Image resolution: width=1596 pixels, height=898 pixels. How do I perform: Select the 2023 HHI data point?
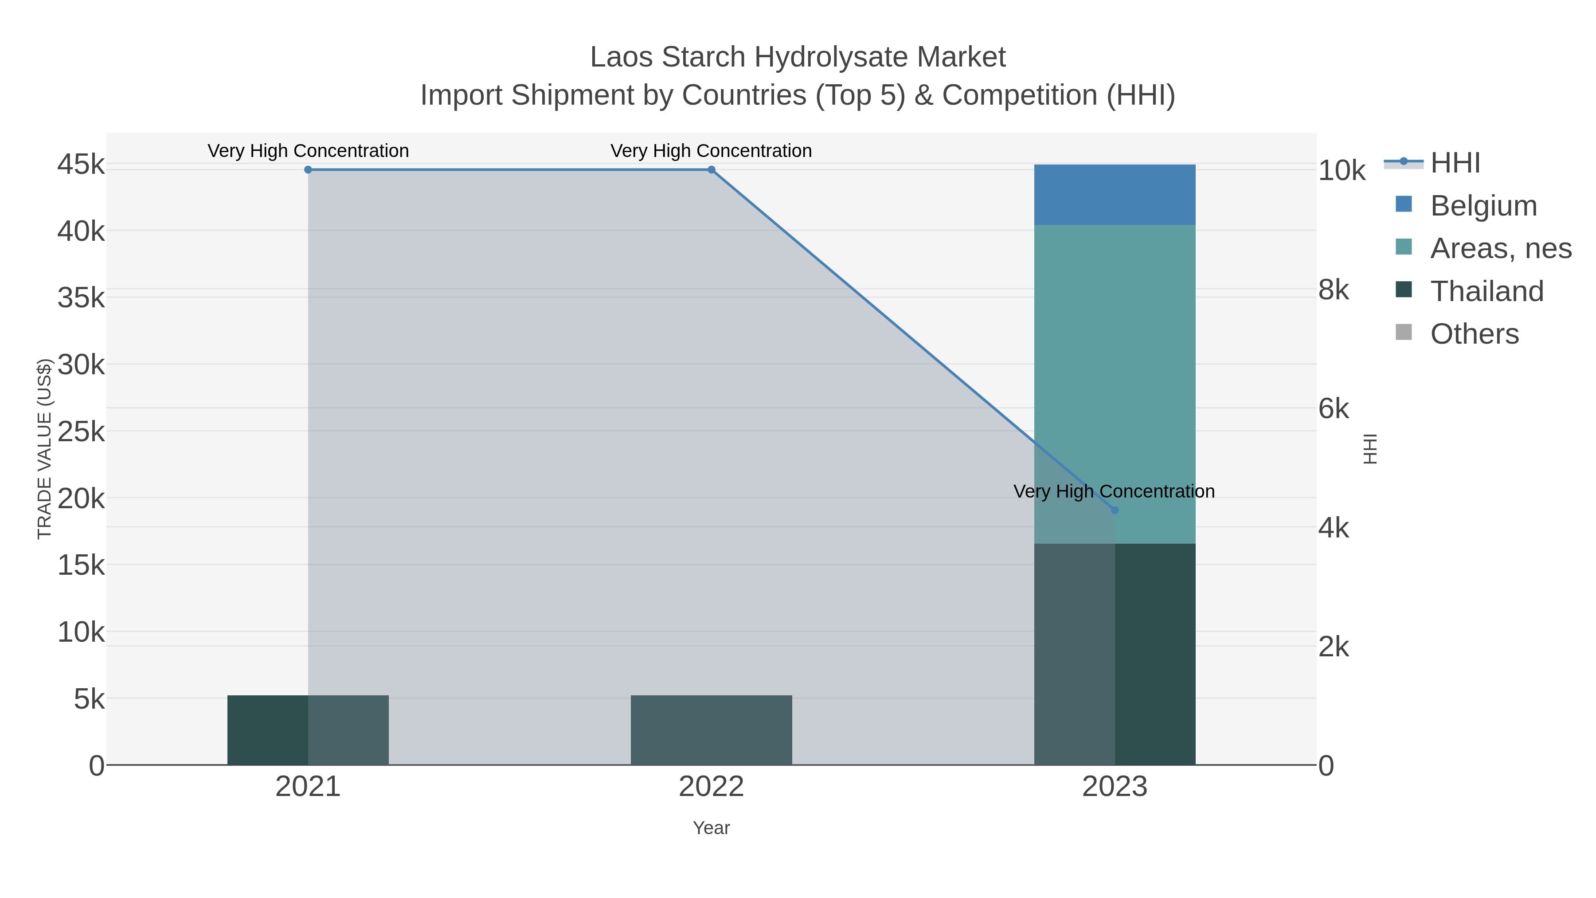click(x=1115, y=510)
